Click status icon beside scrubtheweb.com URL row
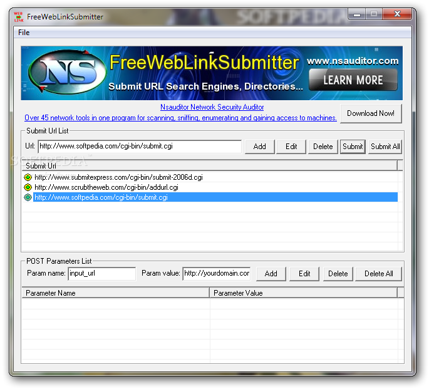 28,187
